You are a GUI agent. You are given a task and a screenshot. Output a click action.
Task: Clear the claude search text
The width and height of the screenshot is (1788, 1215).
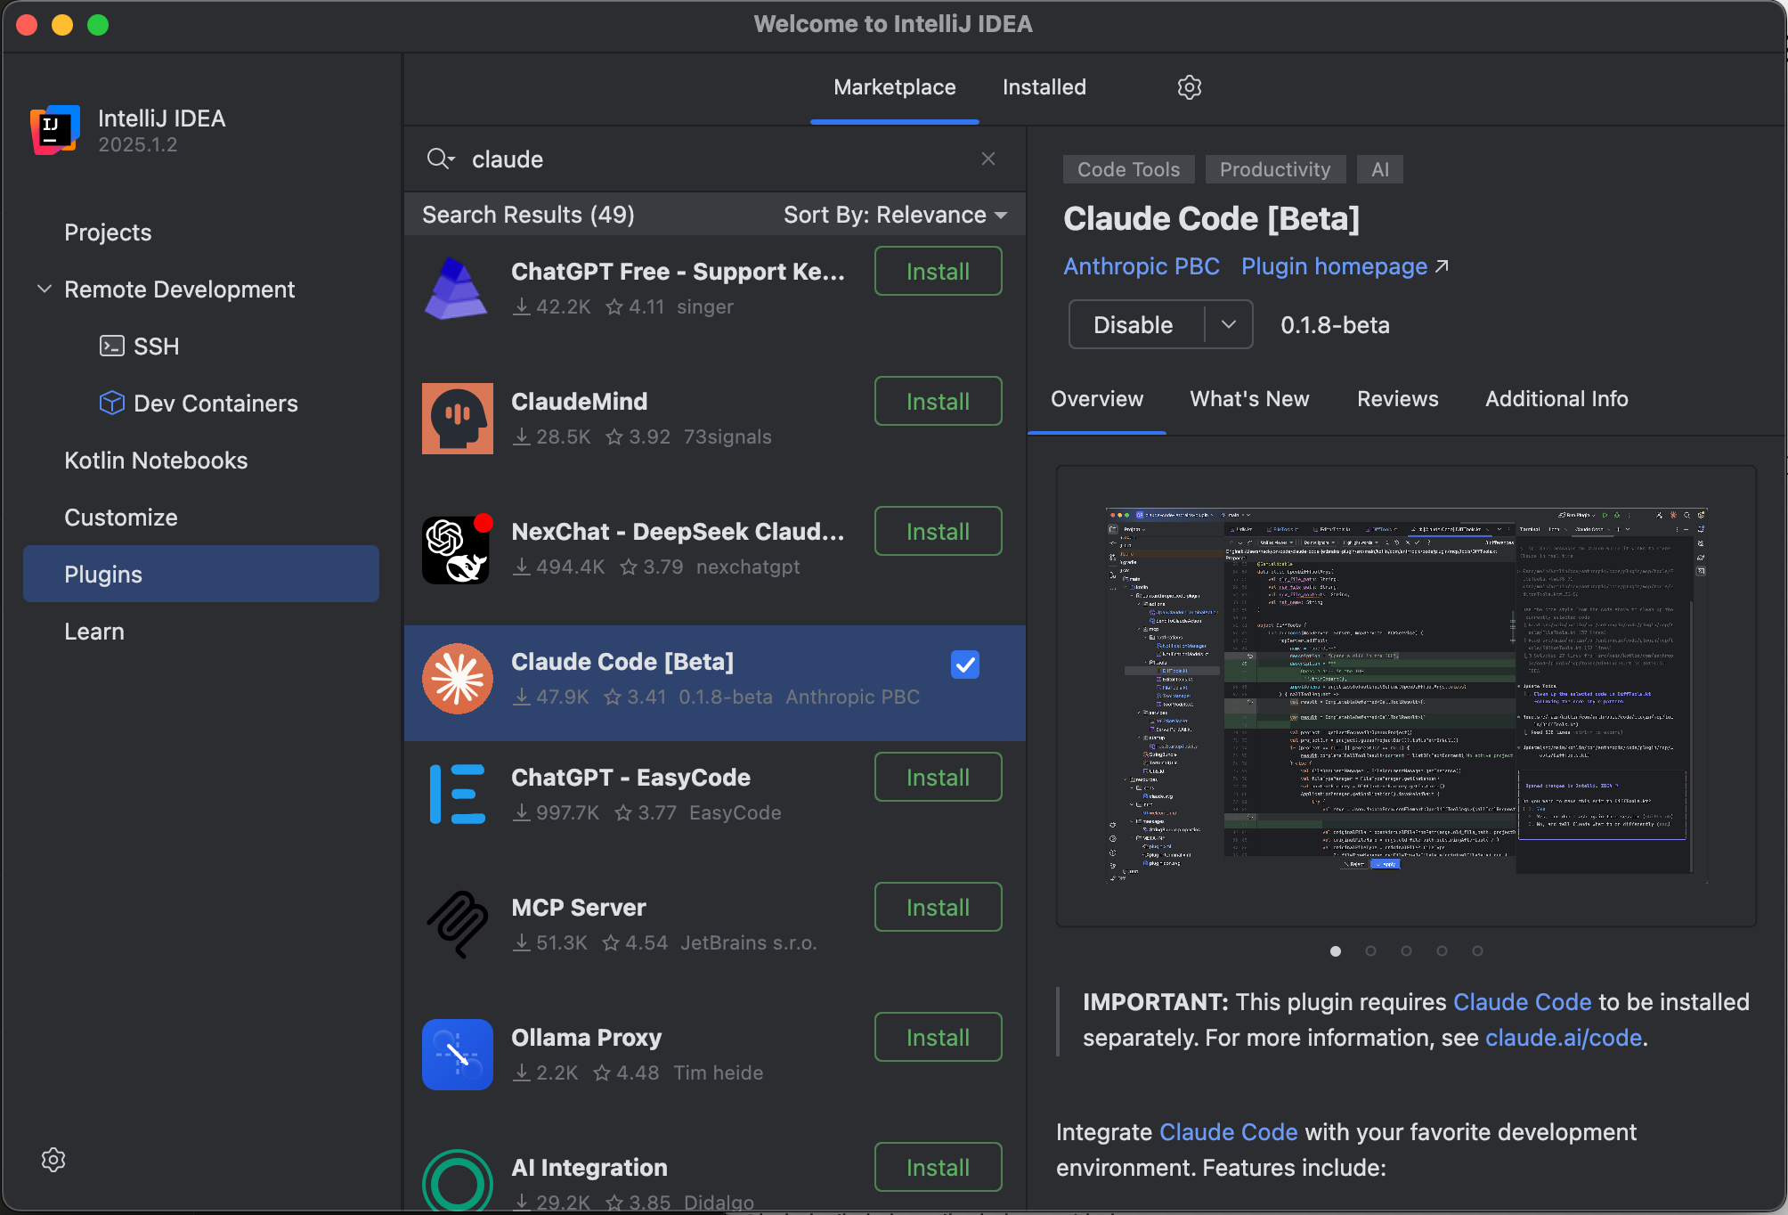tap(987, 159)
